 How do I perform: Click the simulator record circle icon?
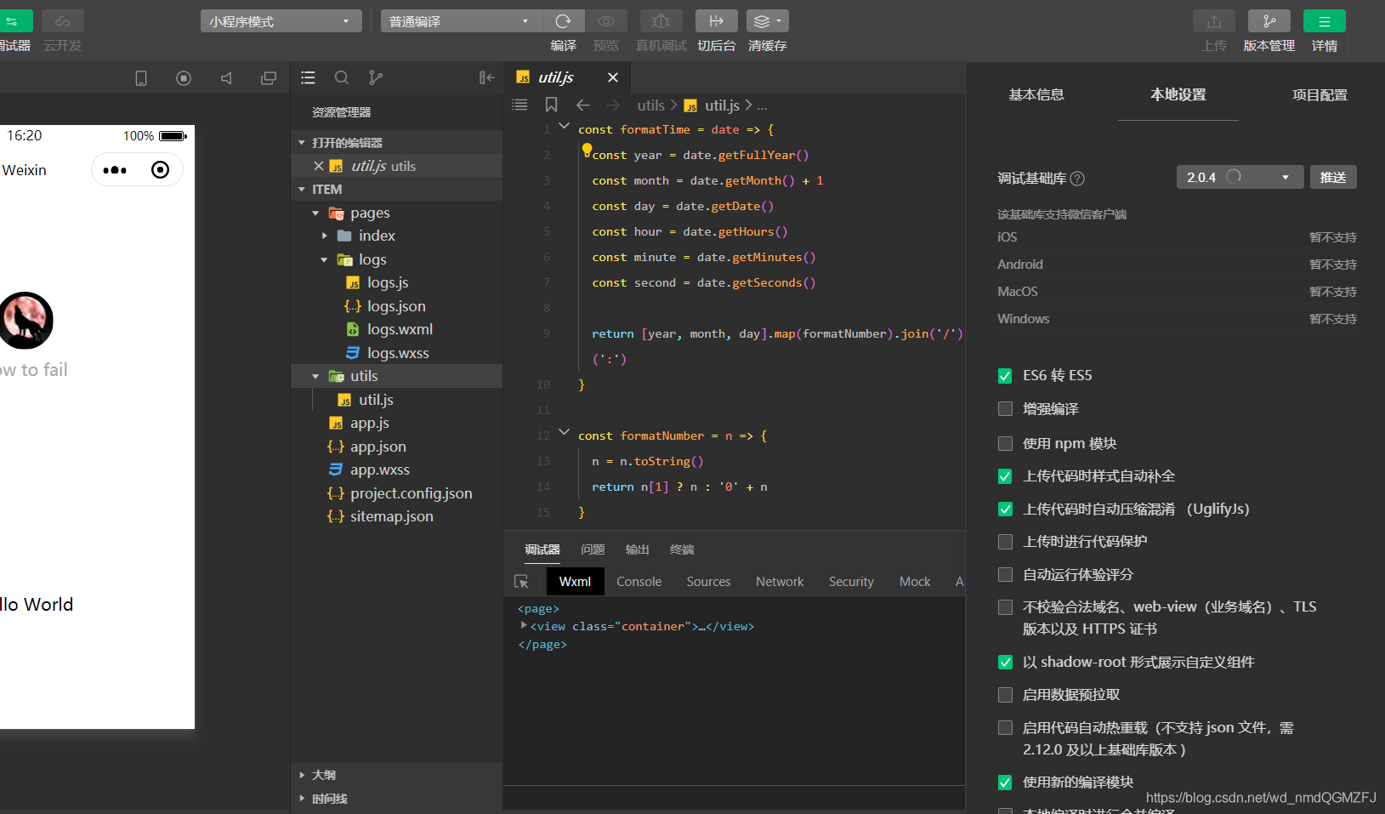(x=184, y=78)
